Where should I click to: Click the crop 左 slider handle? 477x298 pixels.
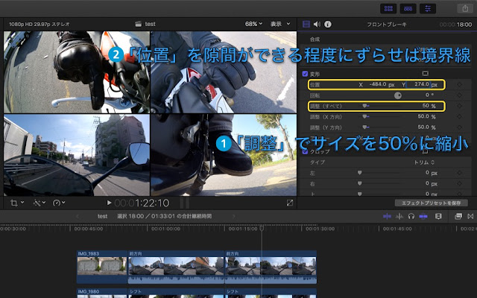359,173
